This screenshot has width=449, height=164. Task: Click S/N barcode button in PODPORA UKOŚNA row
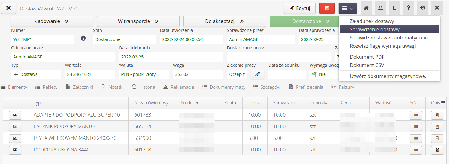coord(416,150)
